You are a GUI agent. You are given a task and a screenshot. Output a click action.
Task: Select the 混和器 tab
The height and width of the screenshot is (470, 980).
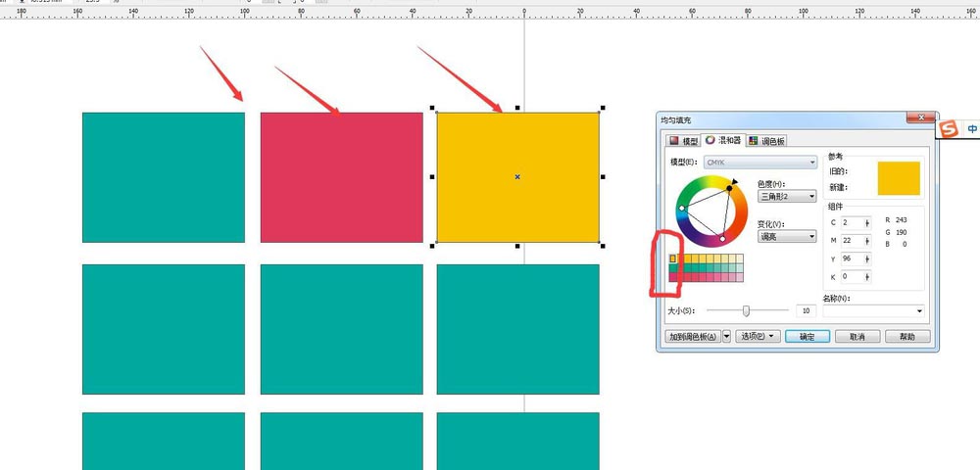pyautogui.click(x=723, y=140)
